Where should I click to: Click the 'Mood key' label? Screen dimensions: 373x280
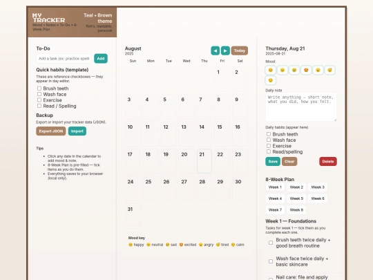137,238
